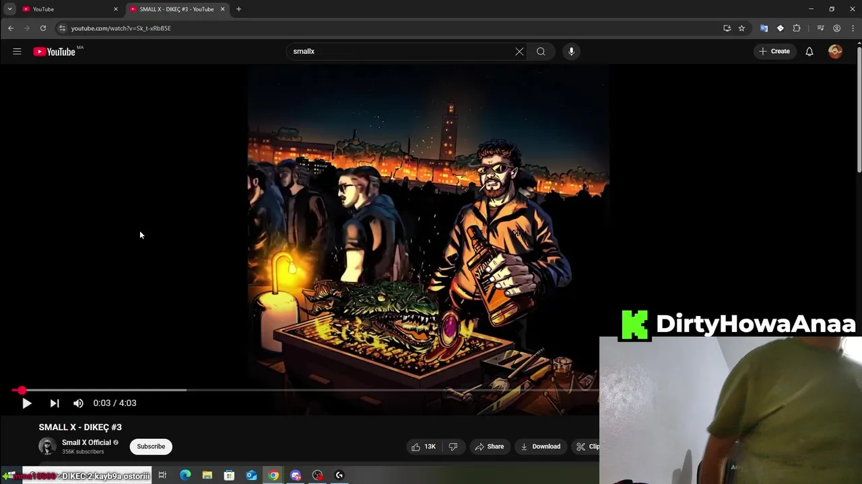Mute the video volume

[78, 403]
